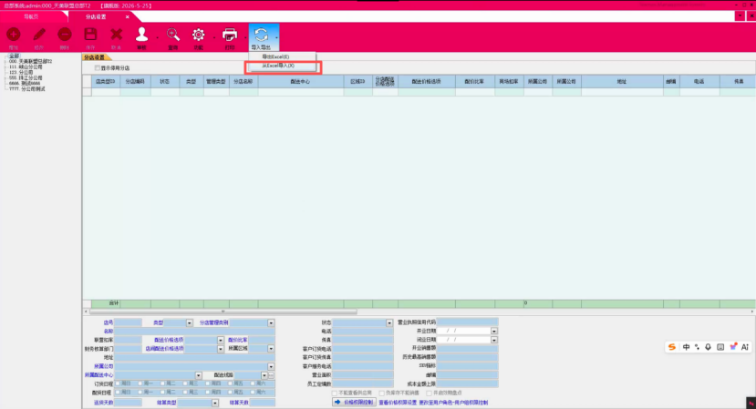Open the 开业日期 date picker arrow
This screenshot has height=409, width=756.
(x=494, y=331)
